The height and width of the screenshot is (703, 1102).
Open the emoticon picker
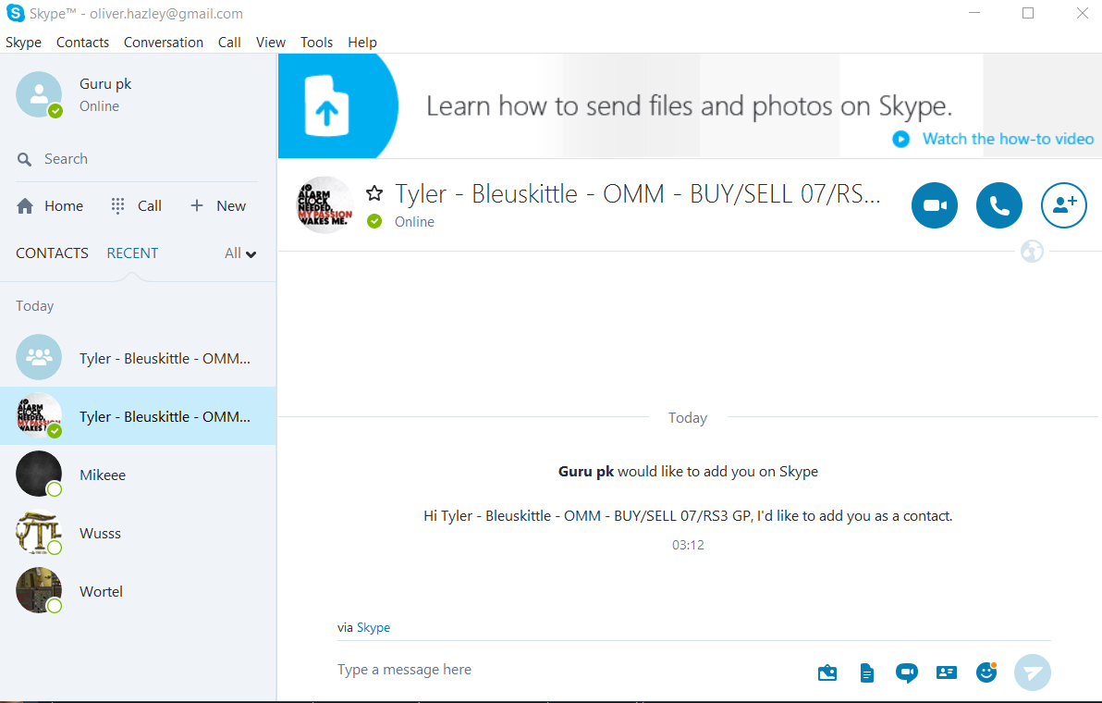coord(986,672)
